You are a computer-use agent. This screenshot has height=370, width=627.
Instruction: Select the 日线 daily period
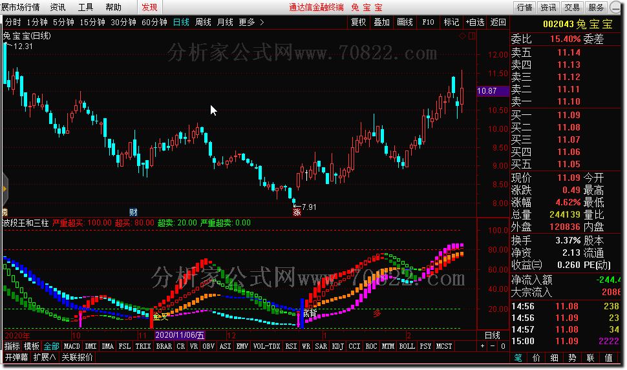tap(181, 23)
